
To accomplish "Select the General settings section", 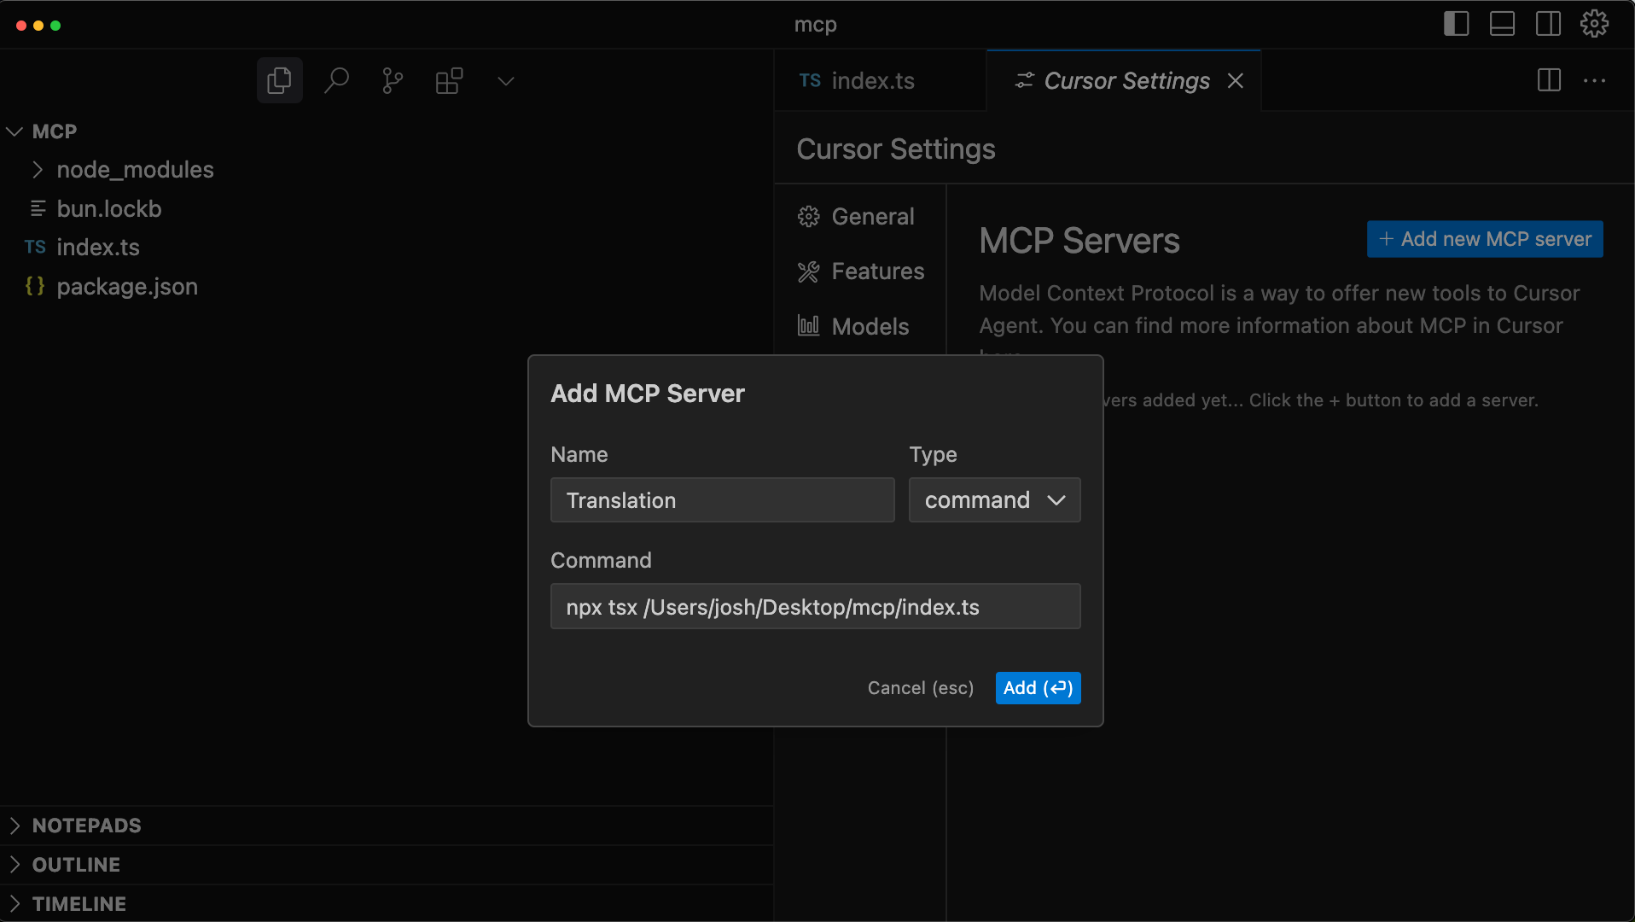I will click(872, 217).
